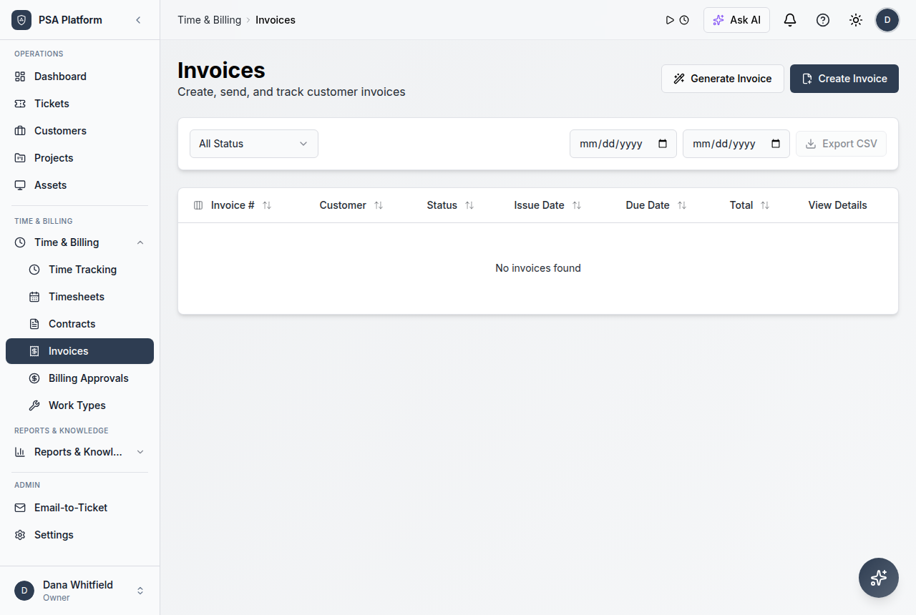The width and height of the screenshot is (916, 615).
Task: Click the No invoices found message
Action: pyautogui.click(x=538, y=268)
